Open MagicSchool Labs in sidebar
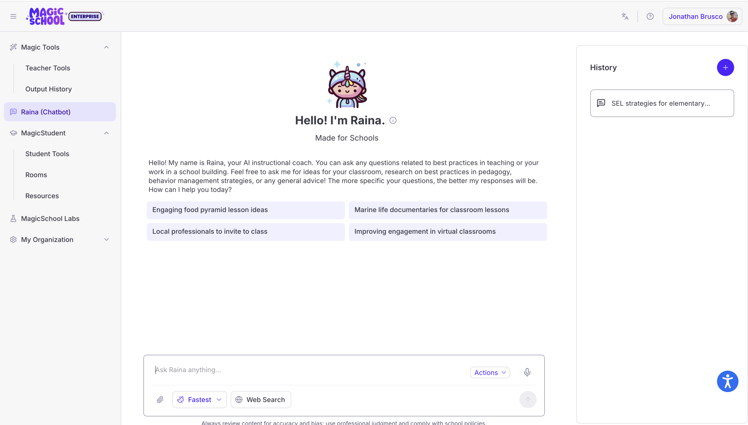This screenshot has width=748, height=425. pos(50,218)
